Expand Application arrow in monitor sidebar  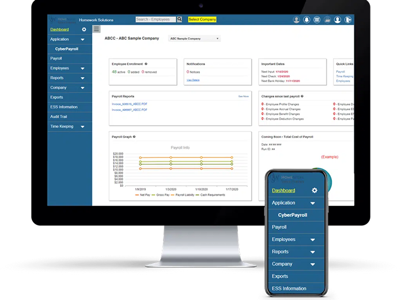click(82, 40)
